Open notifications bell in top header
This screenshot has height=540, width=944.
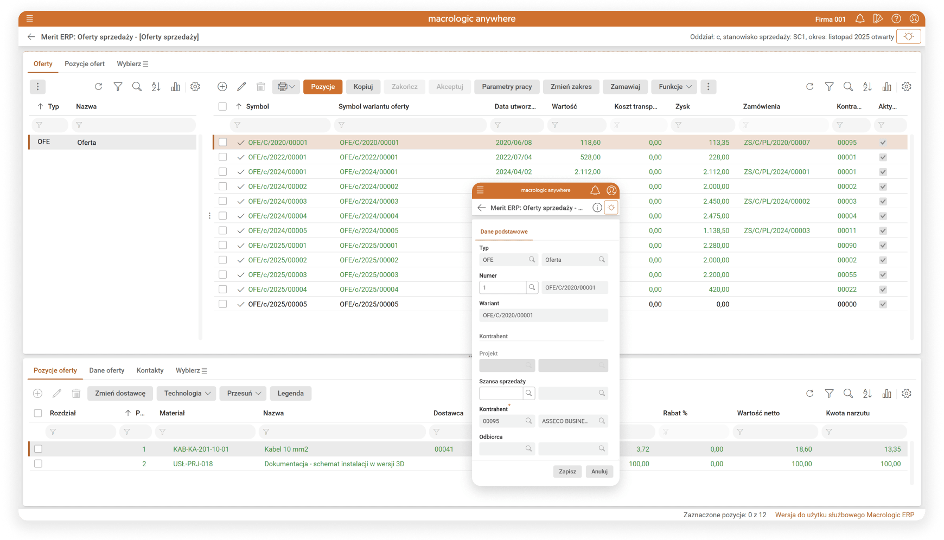(860, 19)
